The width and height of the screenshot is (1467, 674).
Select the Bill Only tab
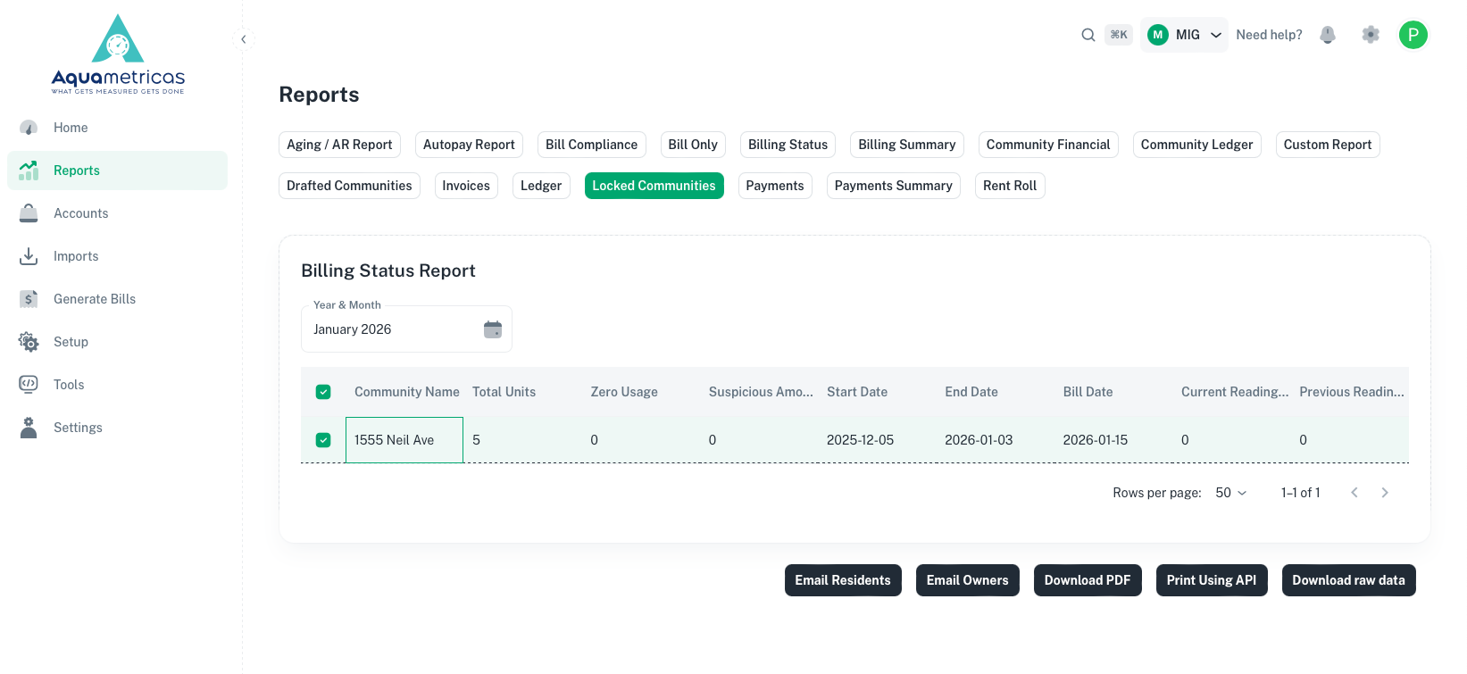click(693, 145)
